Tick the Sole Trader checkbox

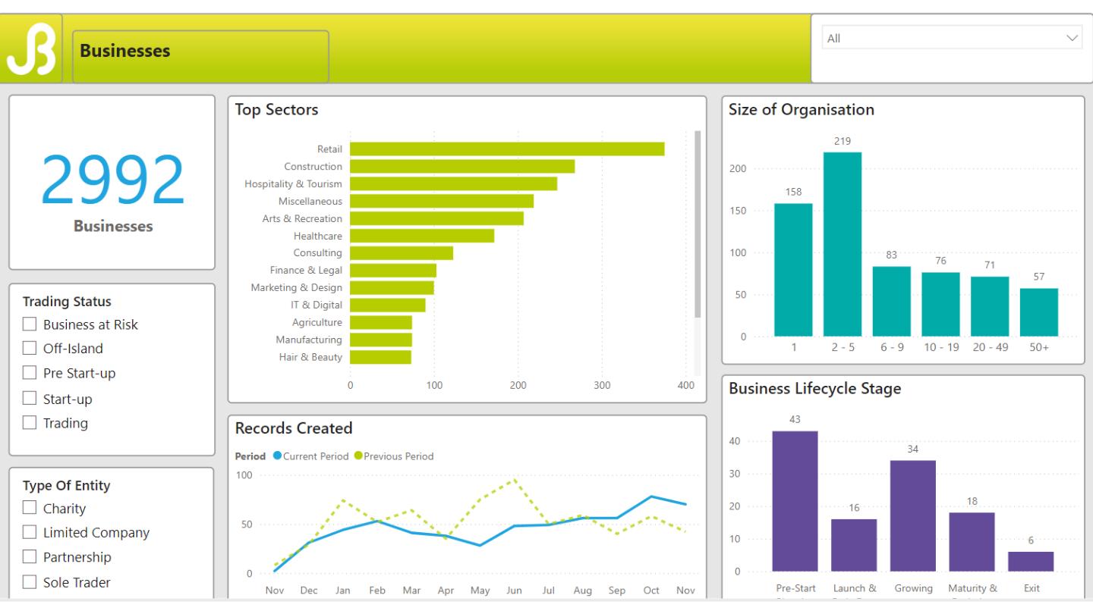[x=30, y=582]
